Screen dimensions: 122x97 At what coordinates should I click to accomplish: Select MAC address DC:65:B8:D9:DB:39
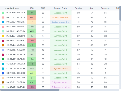[x=16, y=13]
